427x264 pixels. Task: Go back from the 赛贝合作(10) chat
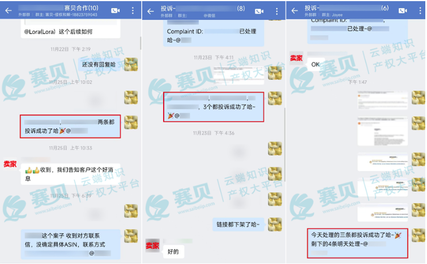tap(8, 11)
